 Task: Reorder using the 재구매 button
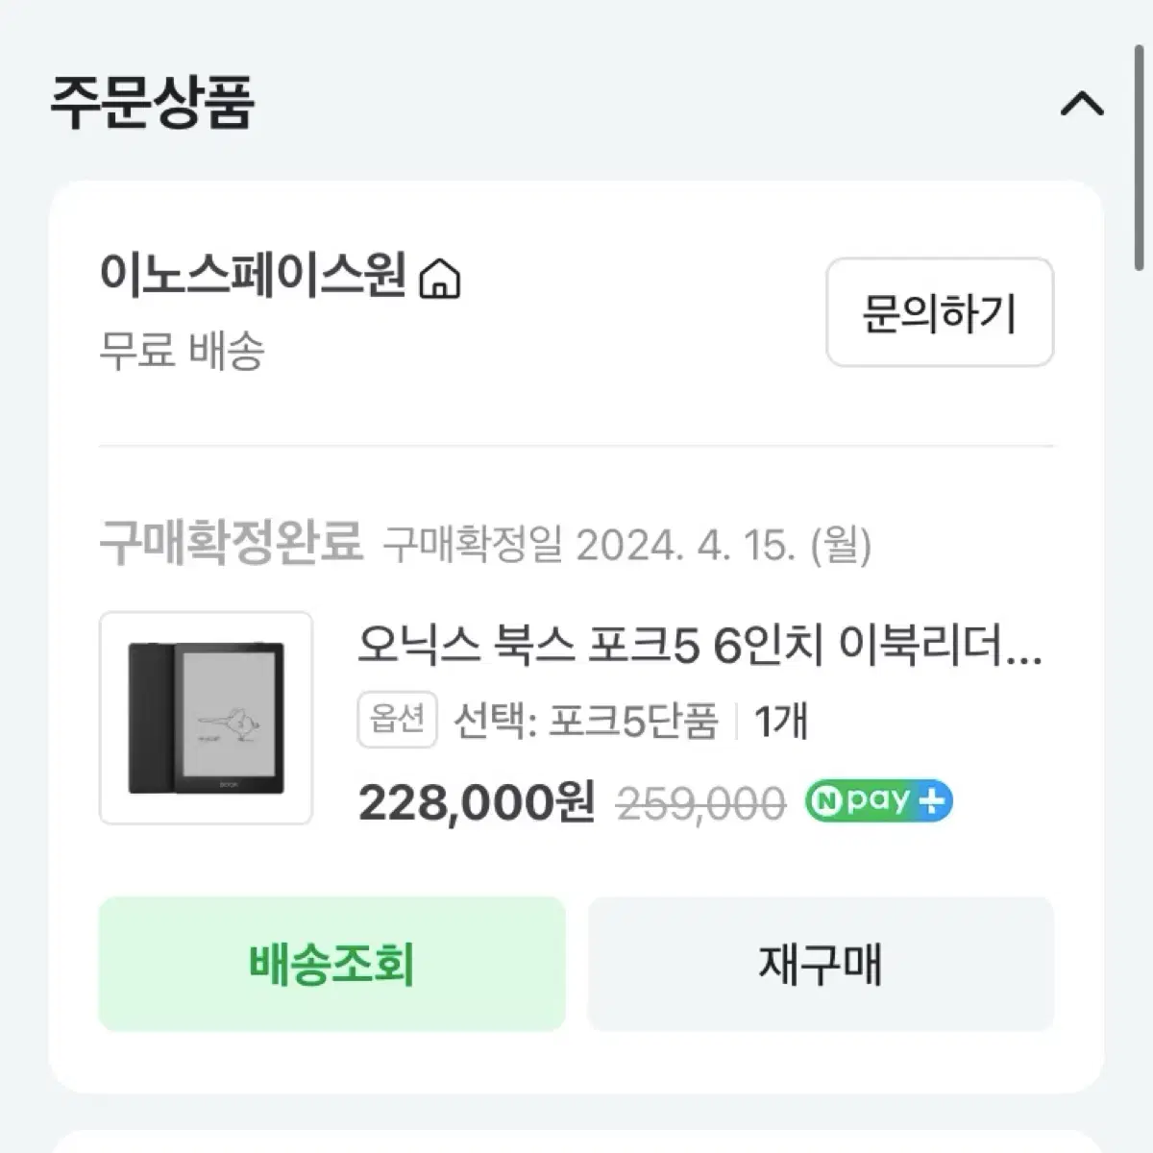click(x=821, y=964)
